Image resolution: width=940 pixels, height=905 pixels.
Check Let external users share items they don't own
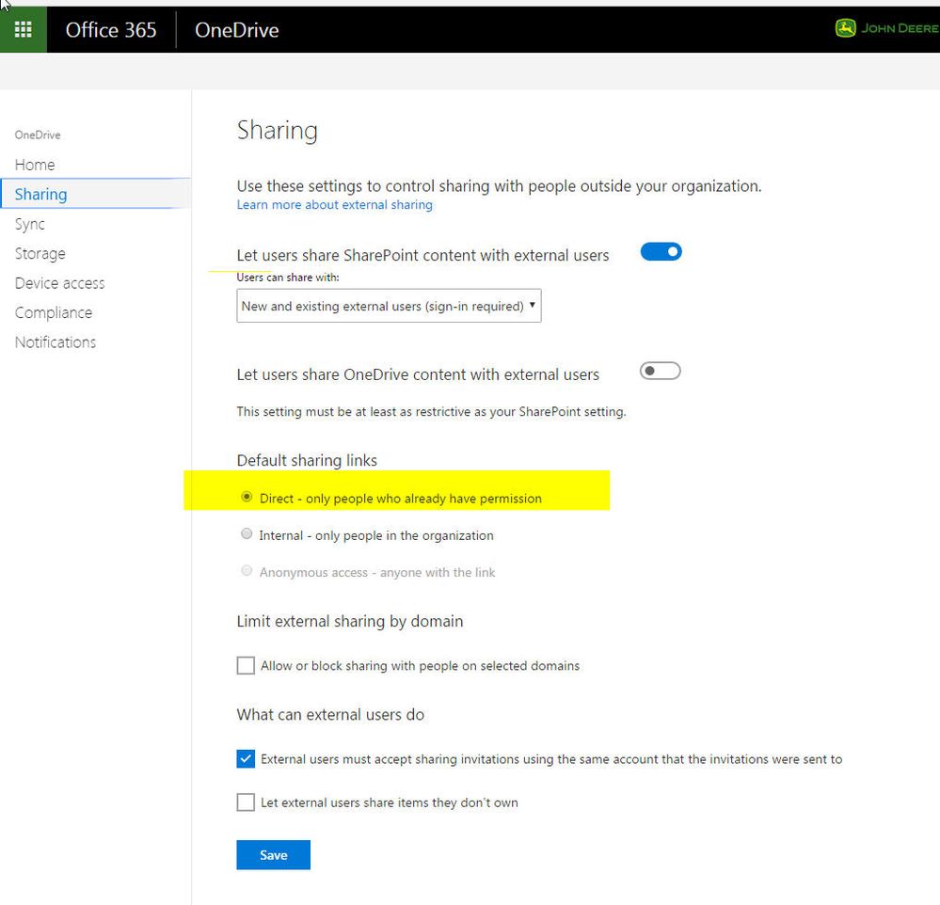[246, 802]
